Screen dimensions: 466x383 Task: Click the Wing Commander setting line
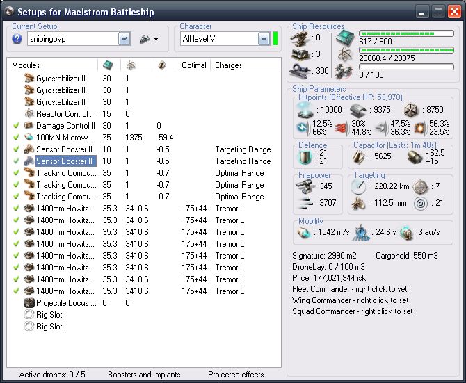(351, 300)
